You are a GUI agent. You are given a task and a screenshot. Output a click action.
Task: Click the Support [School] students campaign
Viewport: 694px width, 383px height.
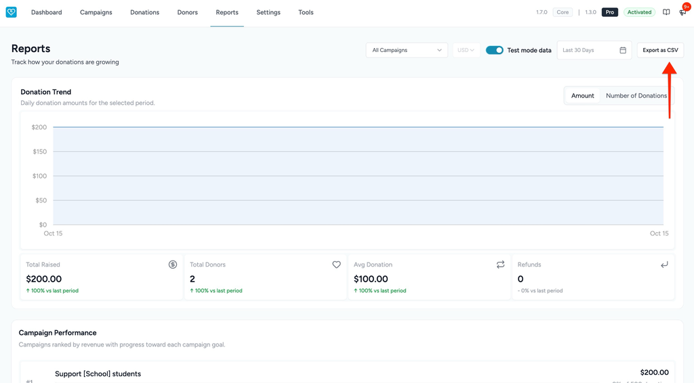[x=98, y=374]
